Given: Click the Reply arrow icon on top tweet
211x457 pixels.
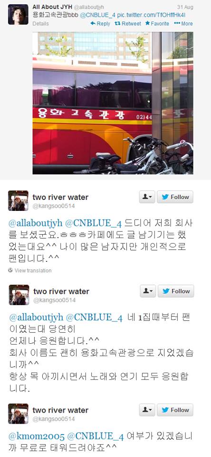Looking at the screenshot, I should click(93, 23).
